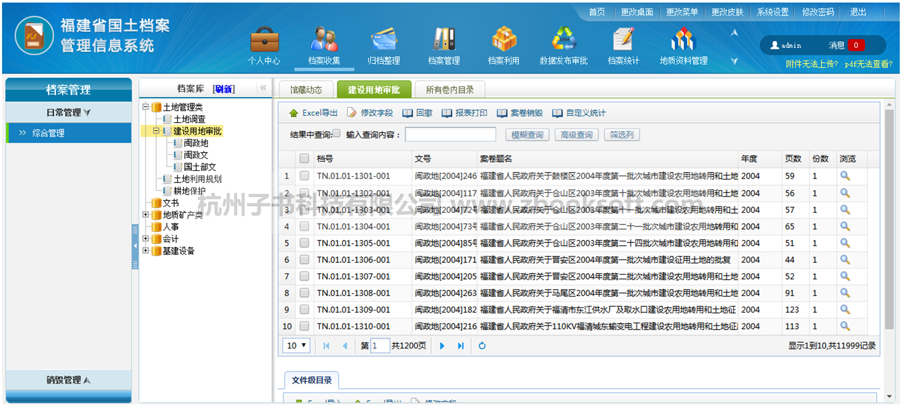
Task: Click the vertical scrollbar down arrow
Action: pos(889,396)
